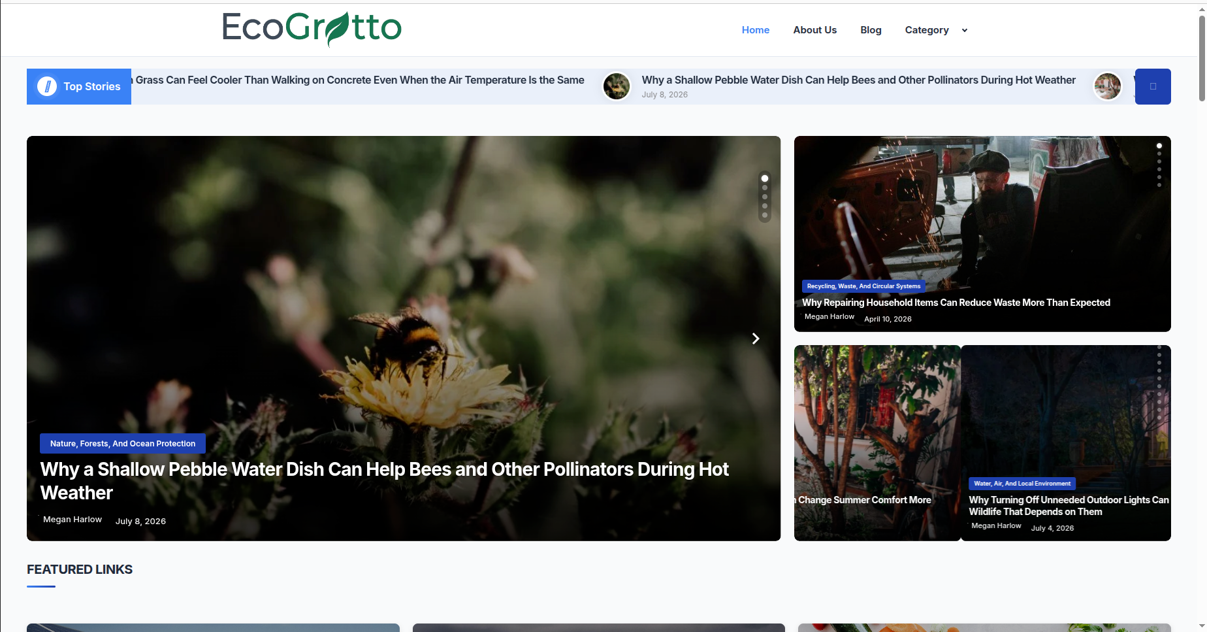Screen dimensions: 1207x632
Task: Select the second dot of the main slider
Action: [x=765, y=188]
